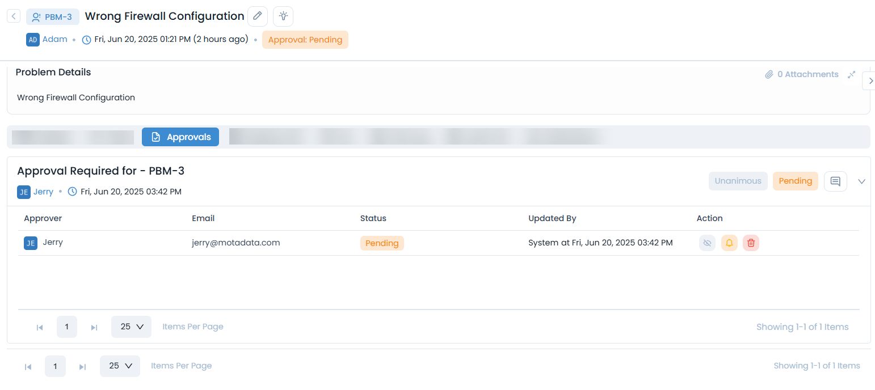Screen dimensions: 875x390
Task: Click the back arrow icon
Action: (x=14, y=16)
